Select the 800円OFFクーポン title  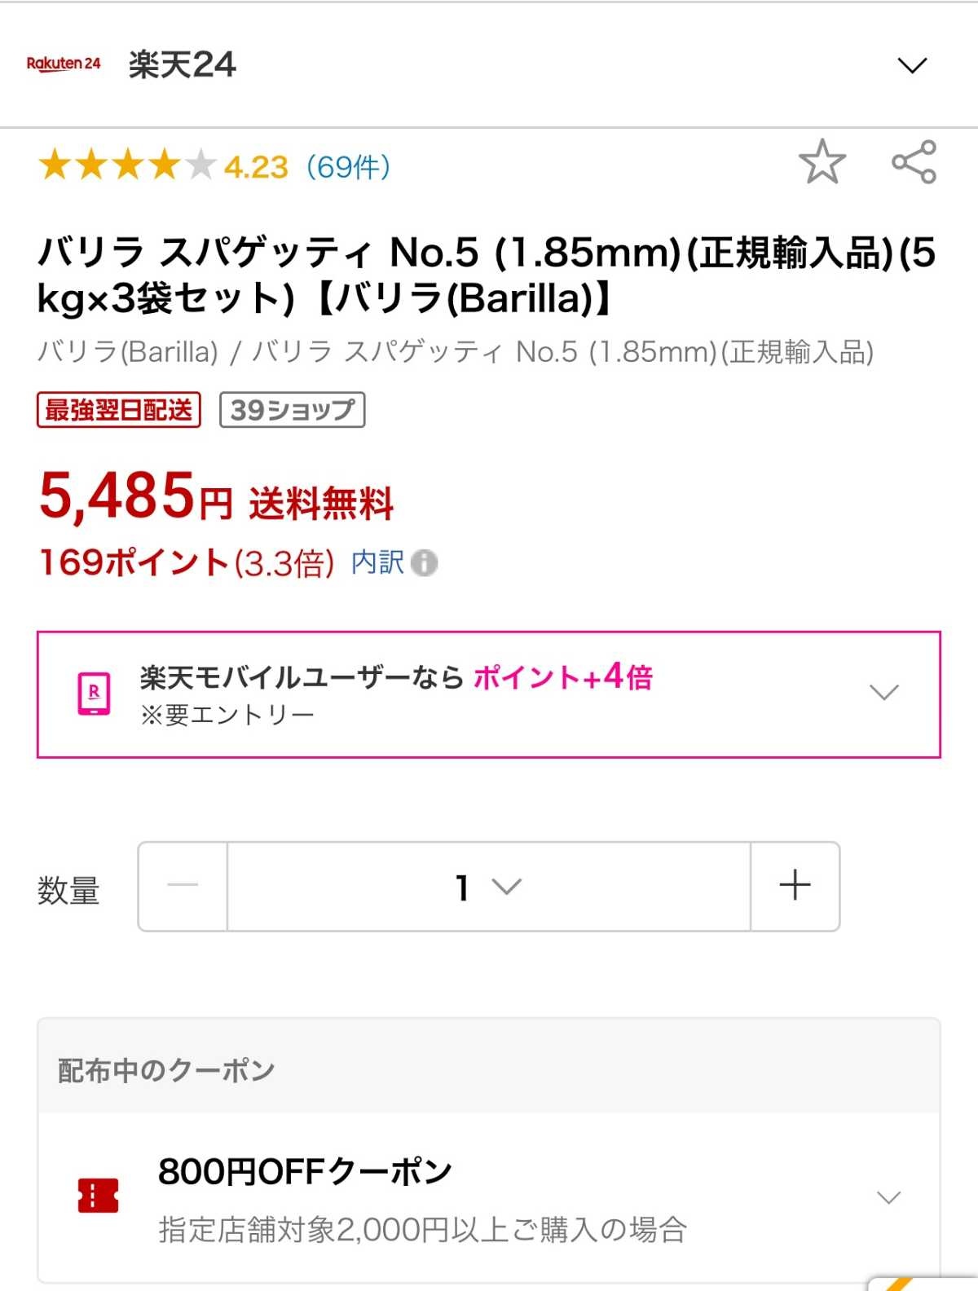point(305,1172)
